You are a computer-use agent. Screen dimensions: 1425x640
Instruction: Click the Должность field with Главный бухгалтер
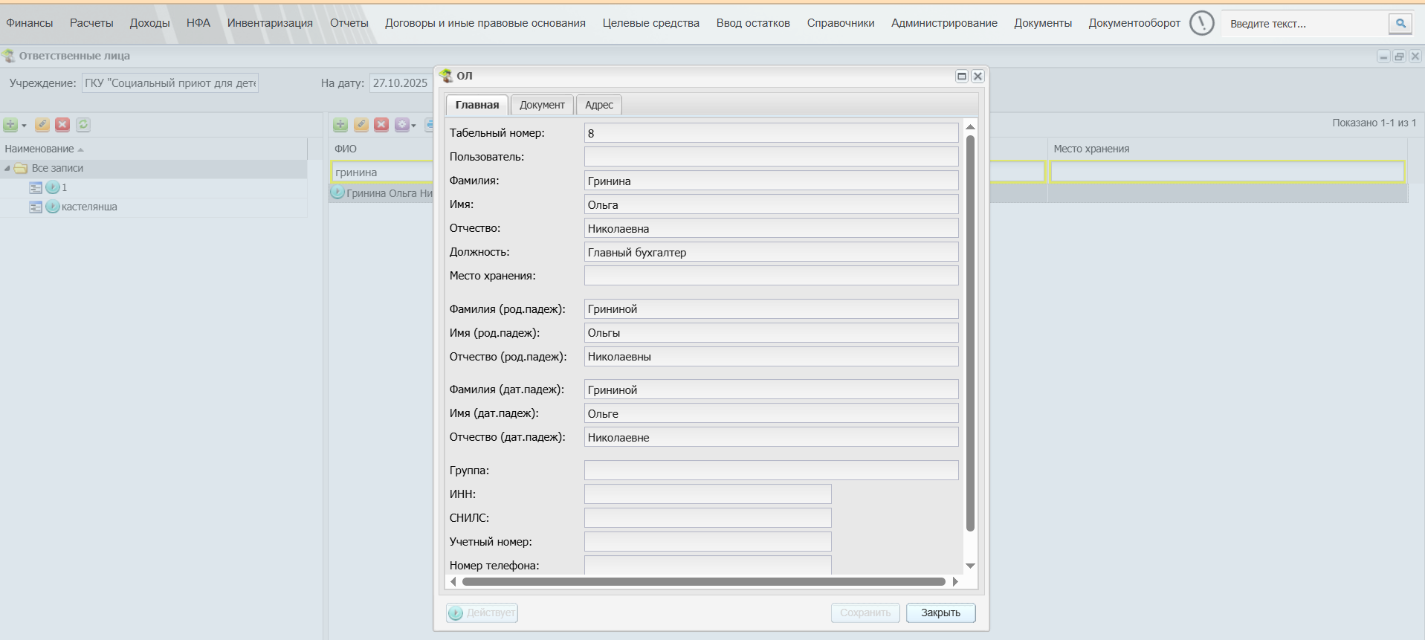[772, 252]
